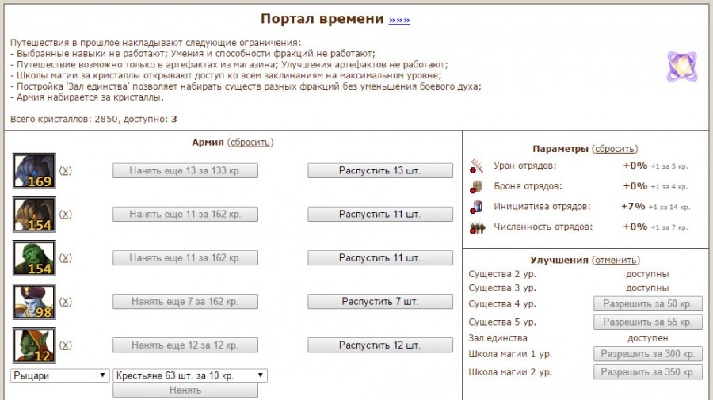Dismiss 13 units with Распустить 13 шт.
This screenshot has width=713, height=400.
380,170
